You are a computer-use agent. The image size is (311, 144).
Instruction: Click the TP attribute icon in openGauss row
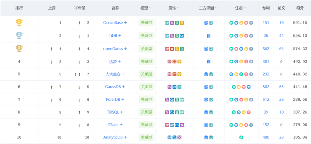(167, 49)
